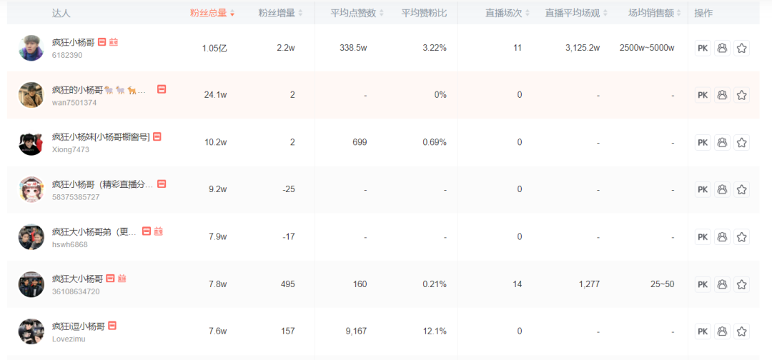The image size is (772, 360).
Task: Click the shop badge beside 疯狂逗小杨哥
Action: click(x=112, y=326)
